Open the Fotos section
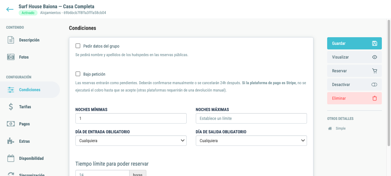The image size is (391, 176). click(30, 57)
